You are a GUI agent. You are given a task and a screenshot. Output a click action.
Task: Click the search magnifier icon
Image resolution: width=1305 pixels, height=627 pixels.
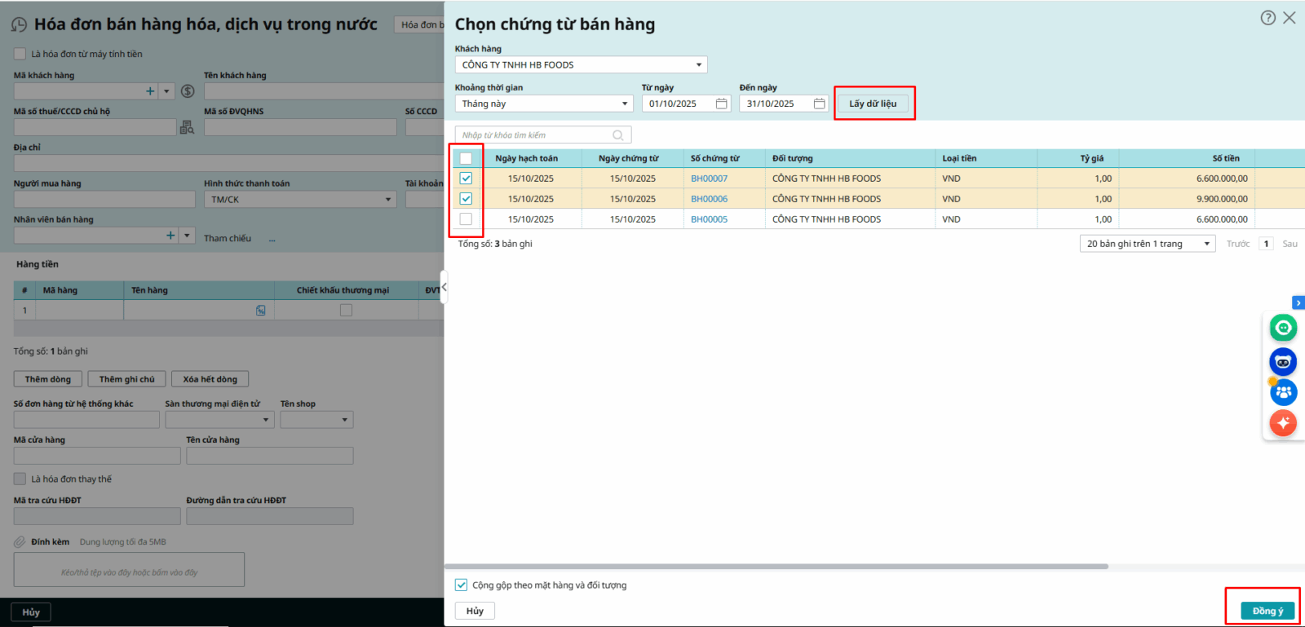pos(618,135)
